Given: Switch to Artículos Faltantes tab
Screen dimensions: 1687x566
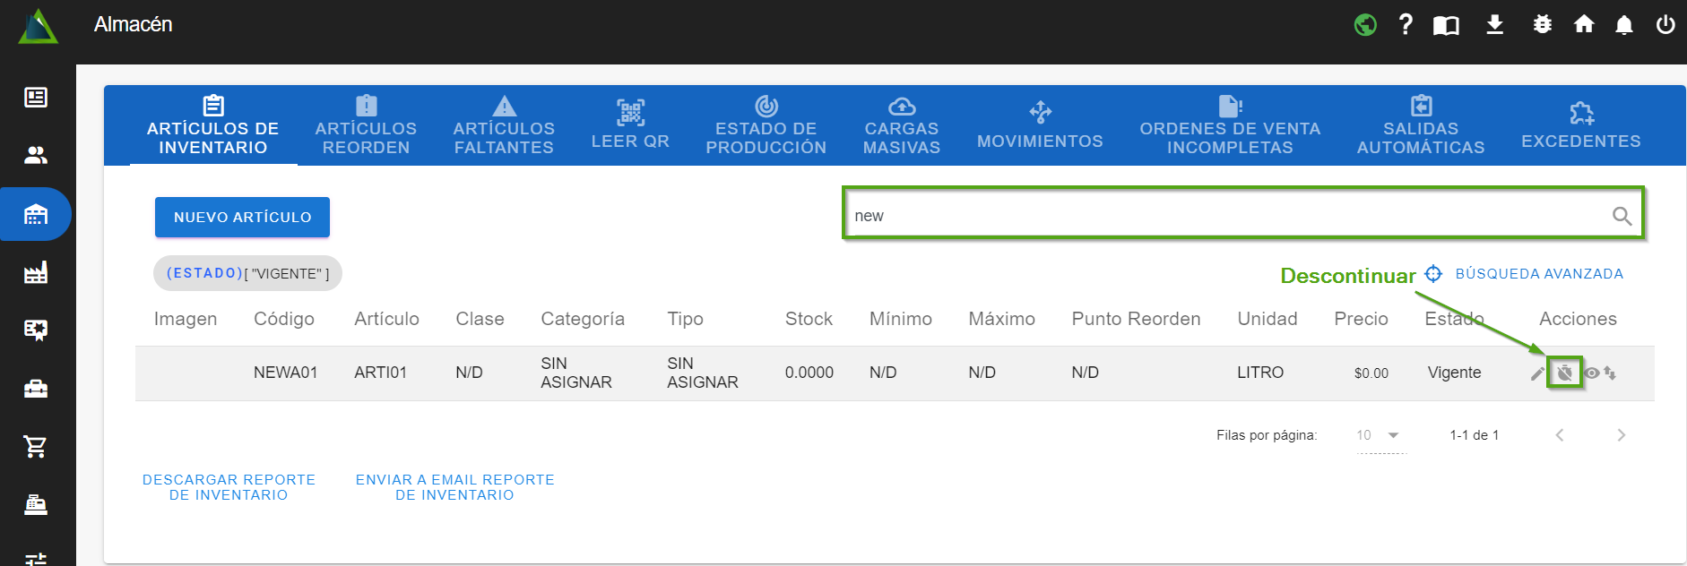Looking at the screenshot, I should (x=504, y=126).
